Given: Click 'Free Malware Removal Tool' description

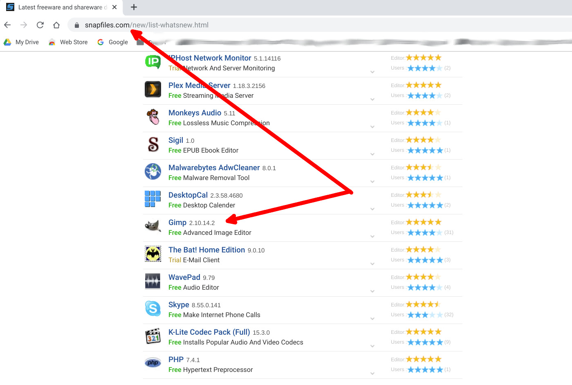Looking at the screenshot, I should tap(209, 178).
